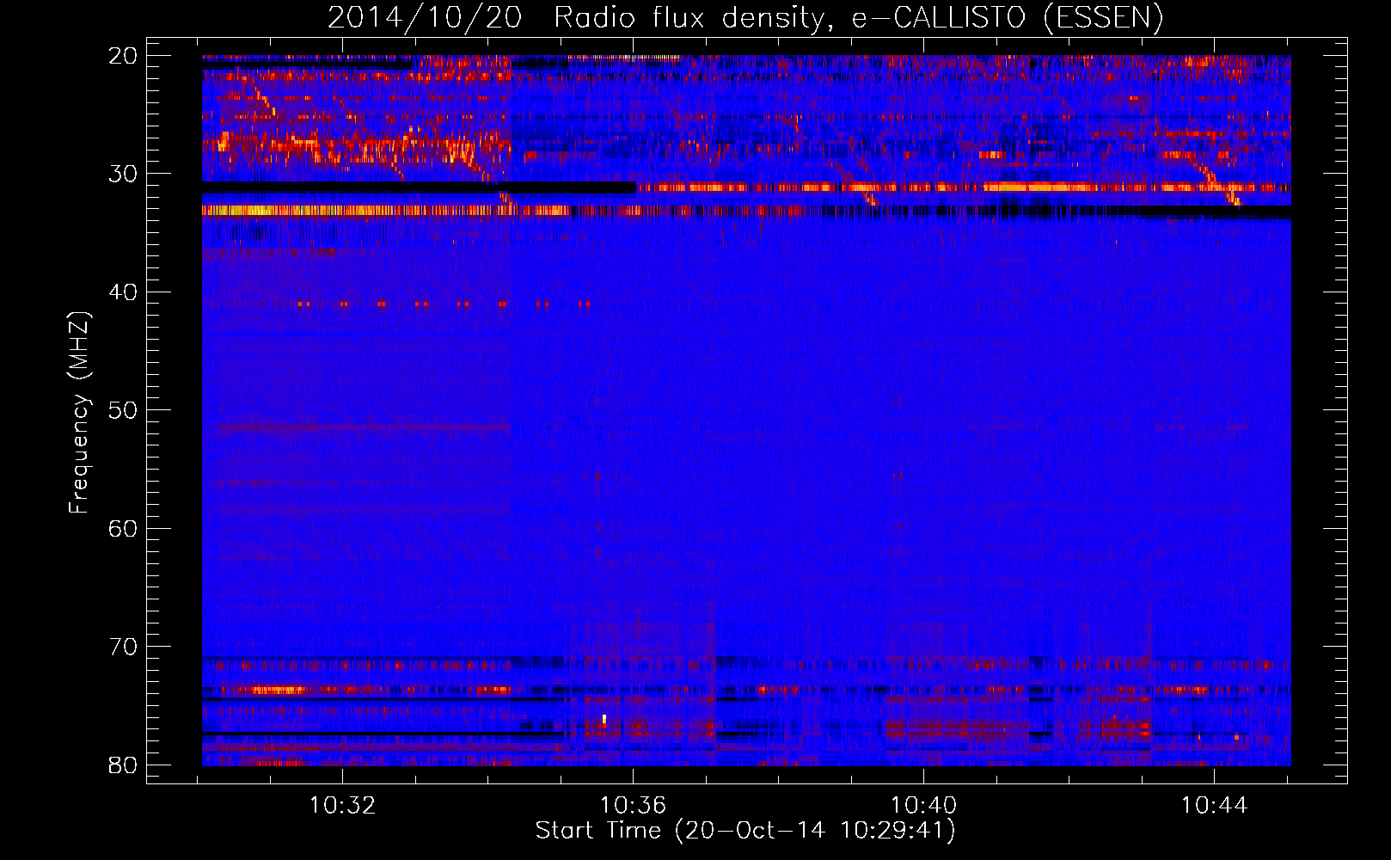
Task: Click the 20 frequency tick label
Action: (123, 56)
